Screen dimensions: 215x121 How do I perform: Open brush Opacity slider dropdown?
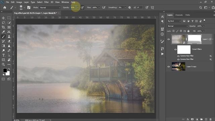tap(78, 7)
